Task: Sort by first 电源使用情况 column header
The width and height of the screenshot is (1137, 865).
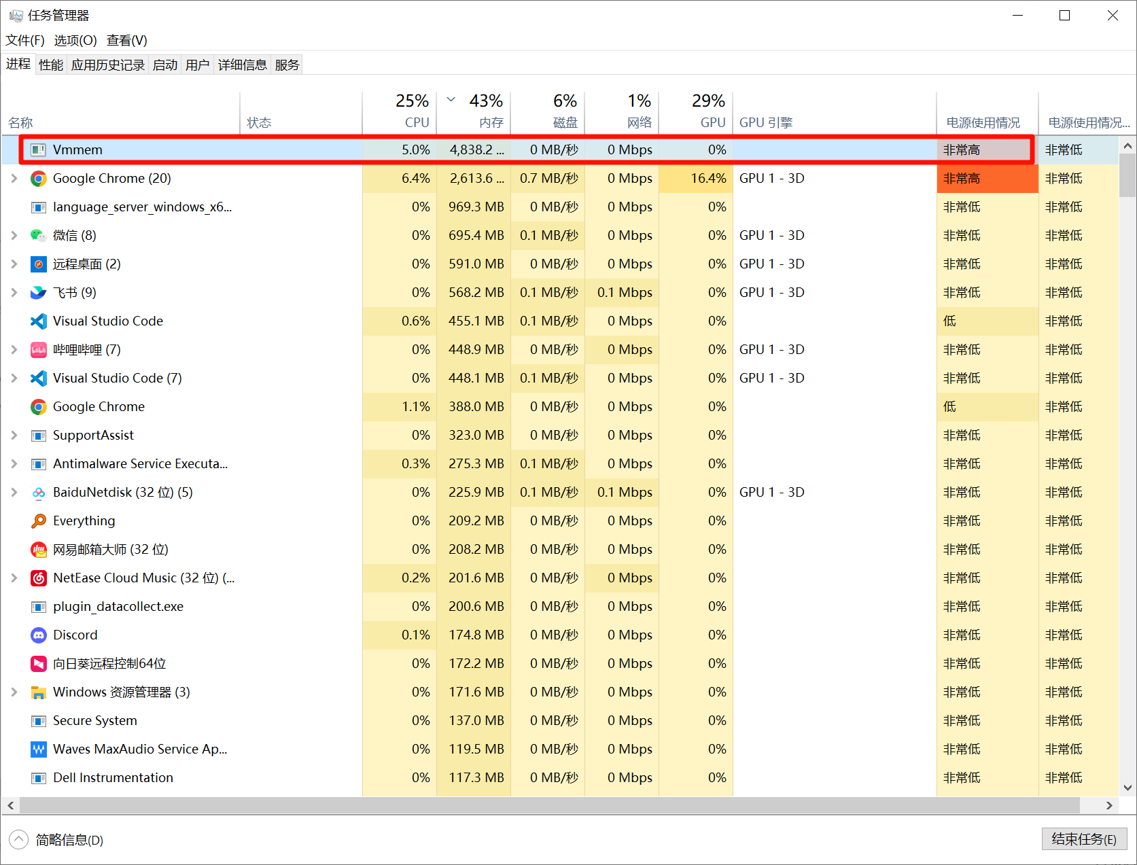Action: tap(987, 112)
